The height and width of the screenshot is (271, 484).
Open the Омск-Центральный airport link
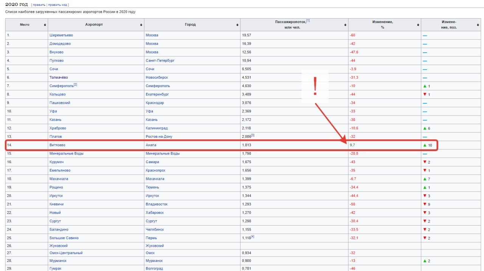point(66,253)
